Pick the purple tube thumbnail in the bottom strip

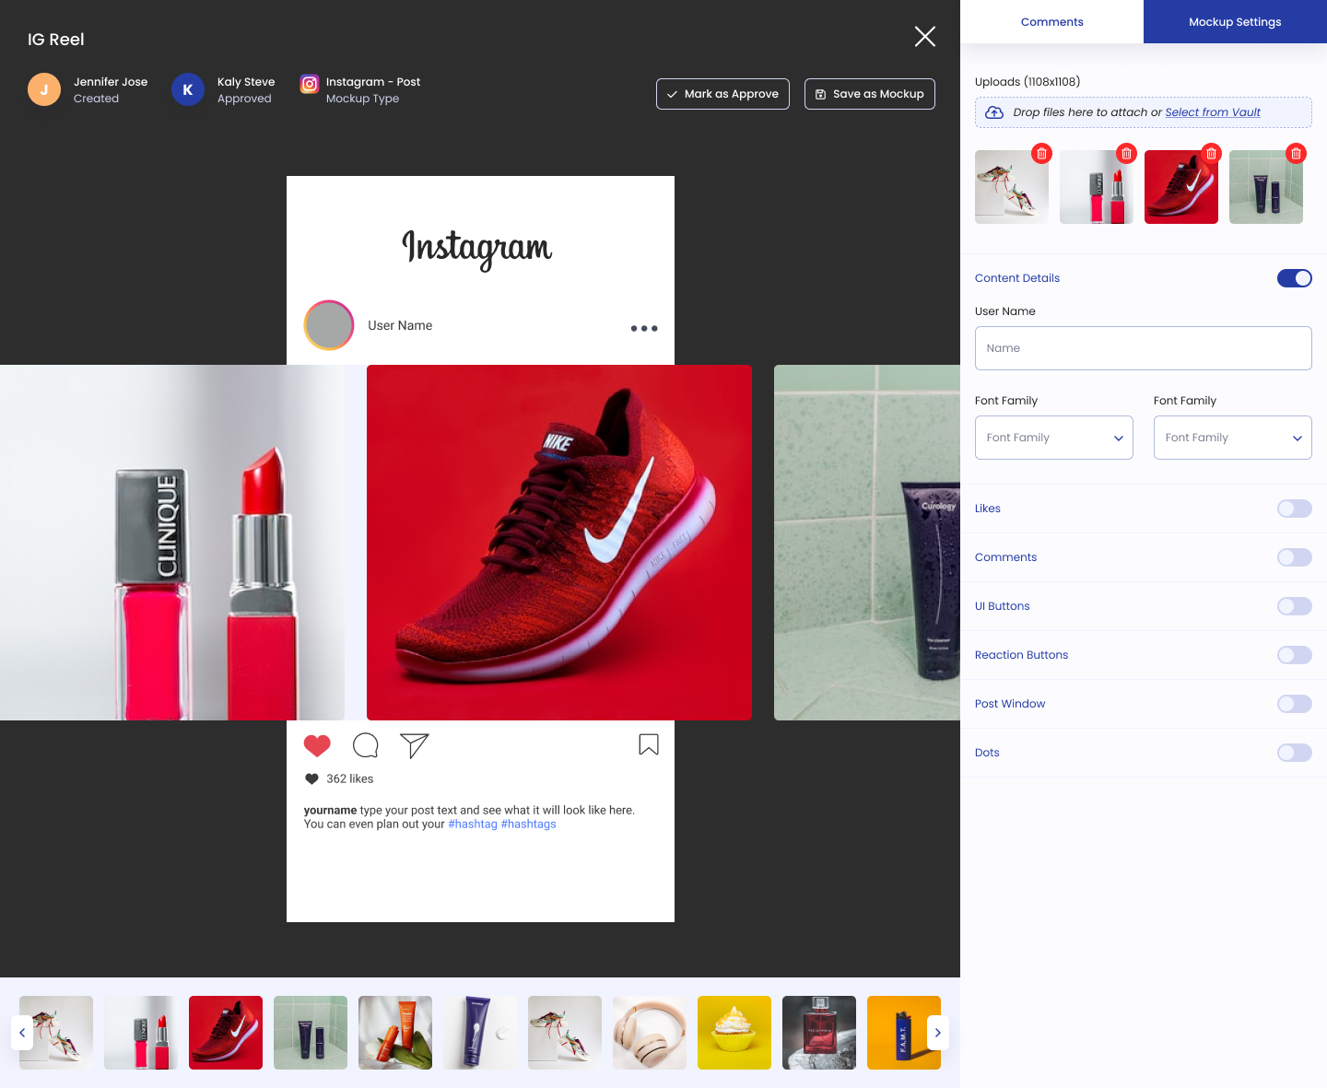pos(480,1033)
